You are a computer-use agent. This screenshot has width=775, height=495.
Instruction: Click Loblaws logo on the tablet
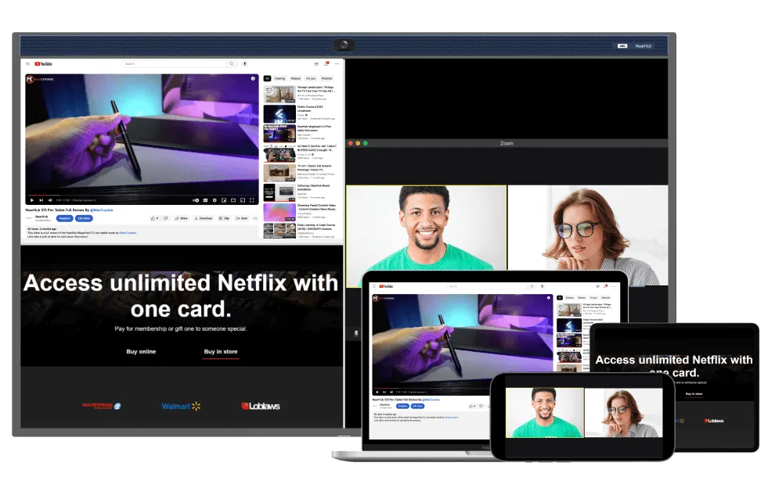tap(714, 421)
